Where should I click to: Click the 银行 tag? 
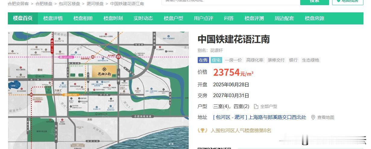coord(293,60)
